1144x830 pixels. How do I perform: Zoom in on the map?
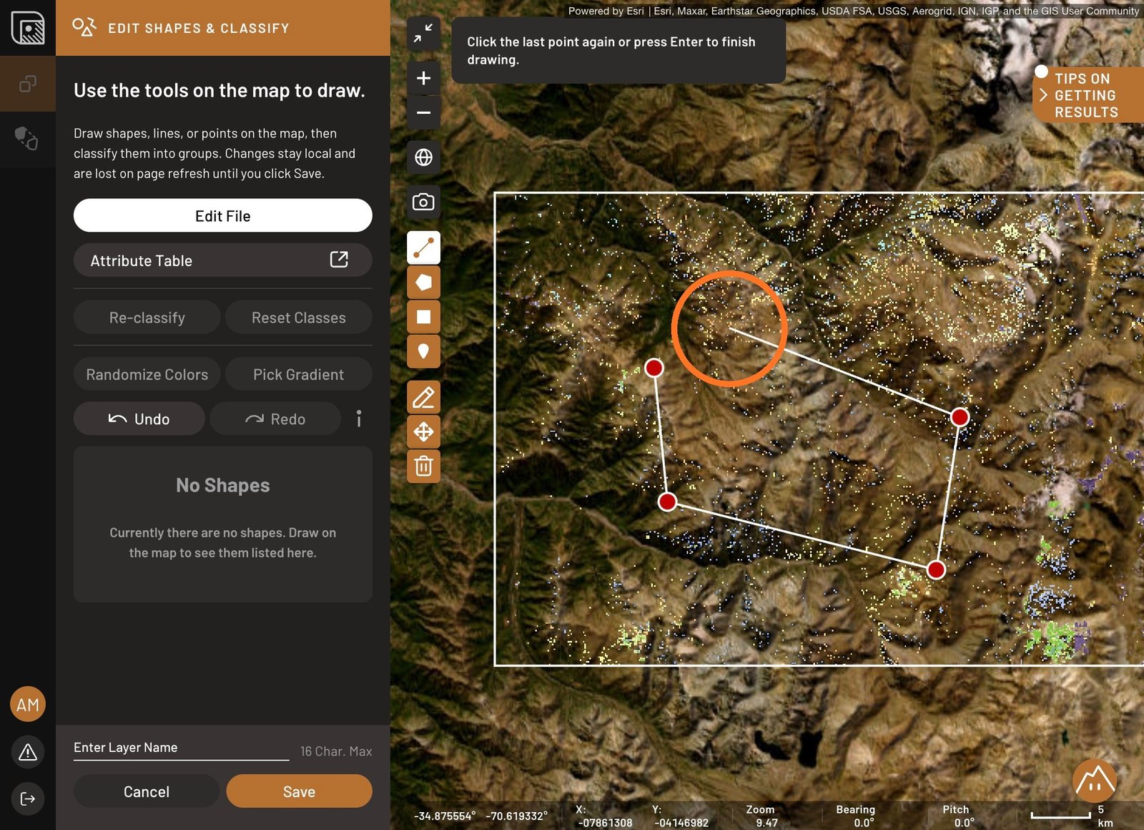pos(423,78)
